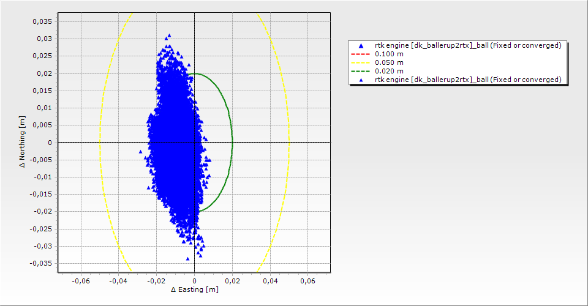Click the yellow dashed line legend swatch
Image resolution: width=588 pixels, height=306 pixels.
360,62
